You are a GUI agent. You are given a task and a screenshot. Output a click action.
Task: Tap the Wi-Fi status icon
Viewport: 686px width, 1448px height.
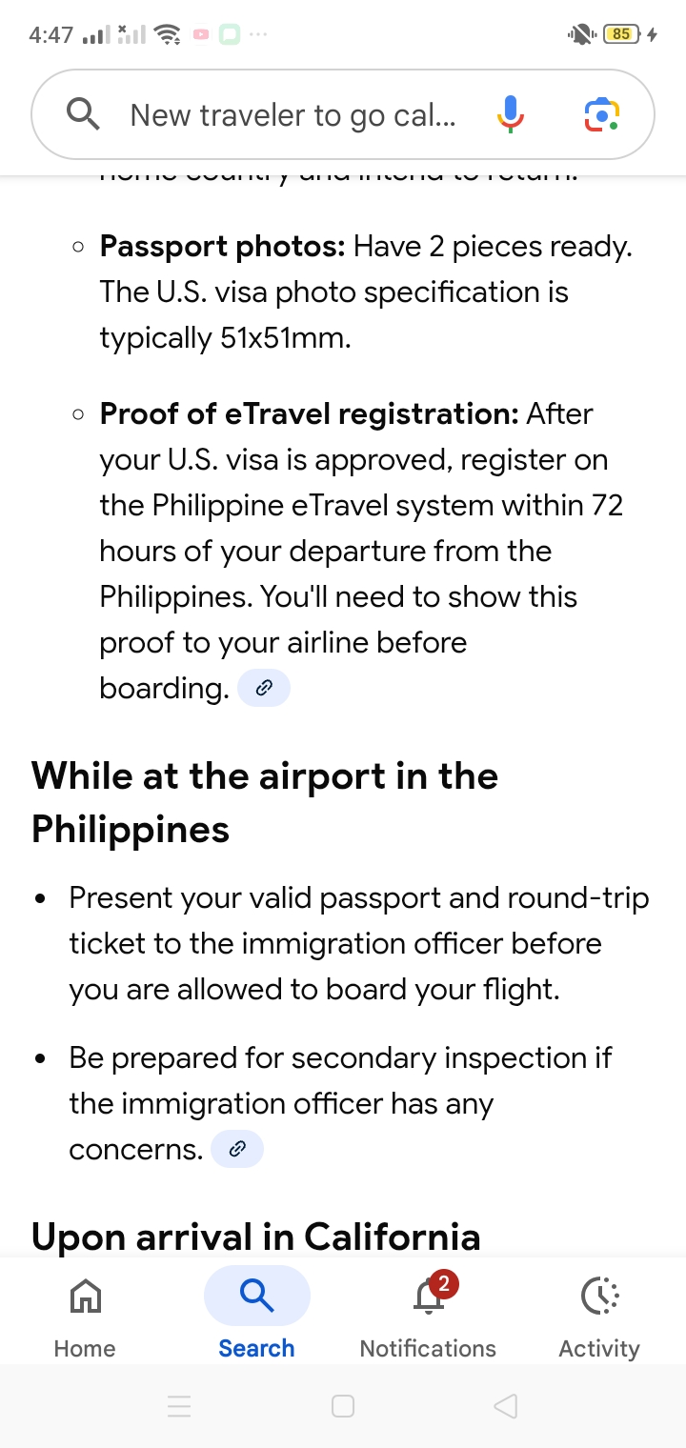point(169,35)
